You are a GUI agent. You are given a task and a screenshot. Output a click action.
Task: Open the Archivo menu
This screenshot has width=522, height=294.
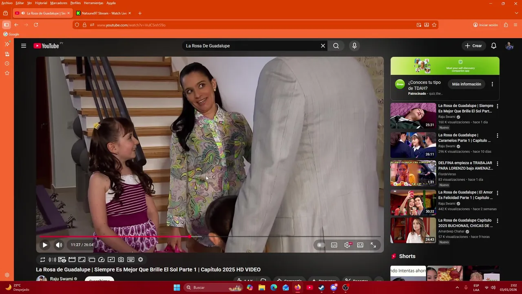7,3
